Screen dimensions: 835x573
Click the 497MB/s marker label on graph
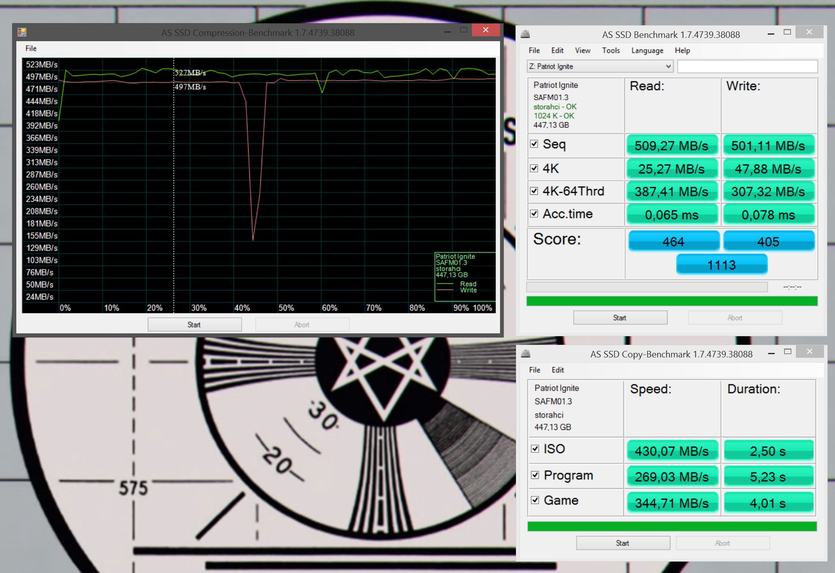(190, 87)
